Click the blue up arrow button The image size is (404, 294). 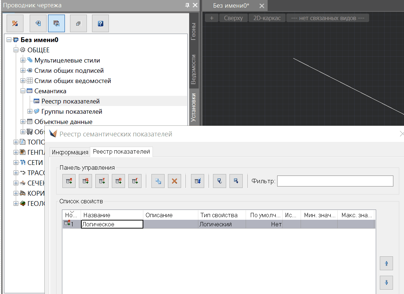(386, 263)
